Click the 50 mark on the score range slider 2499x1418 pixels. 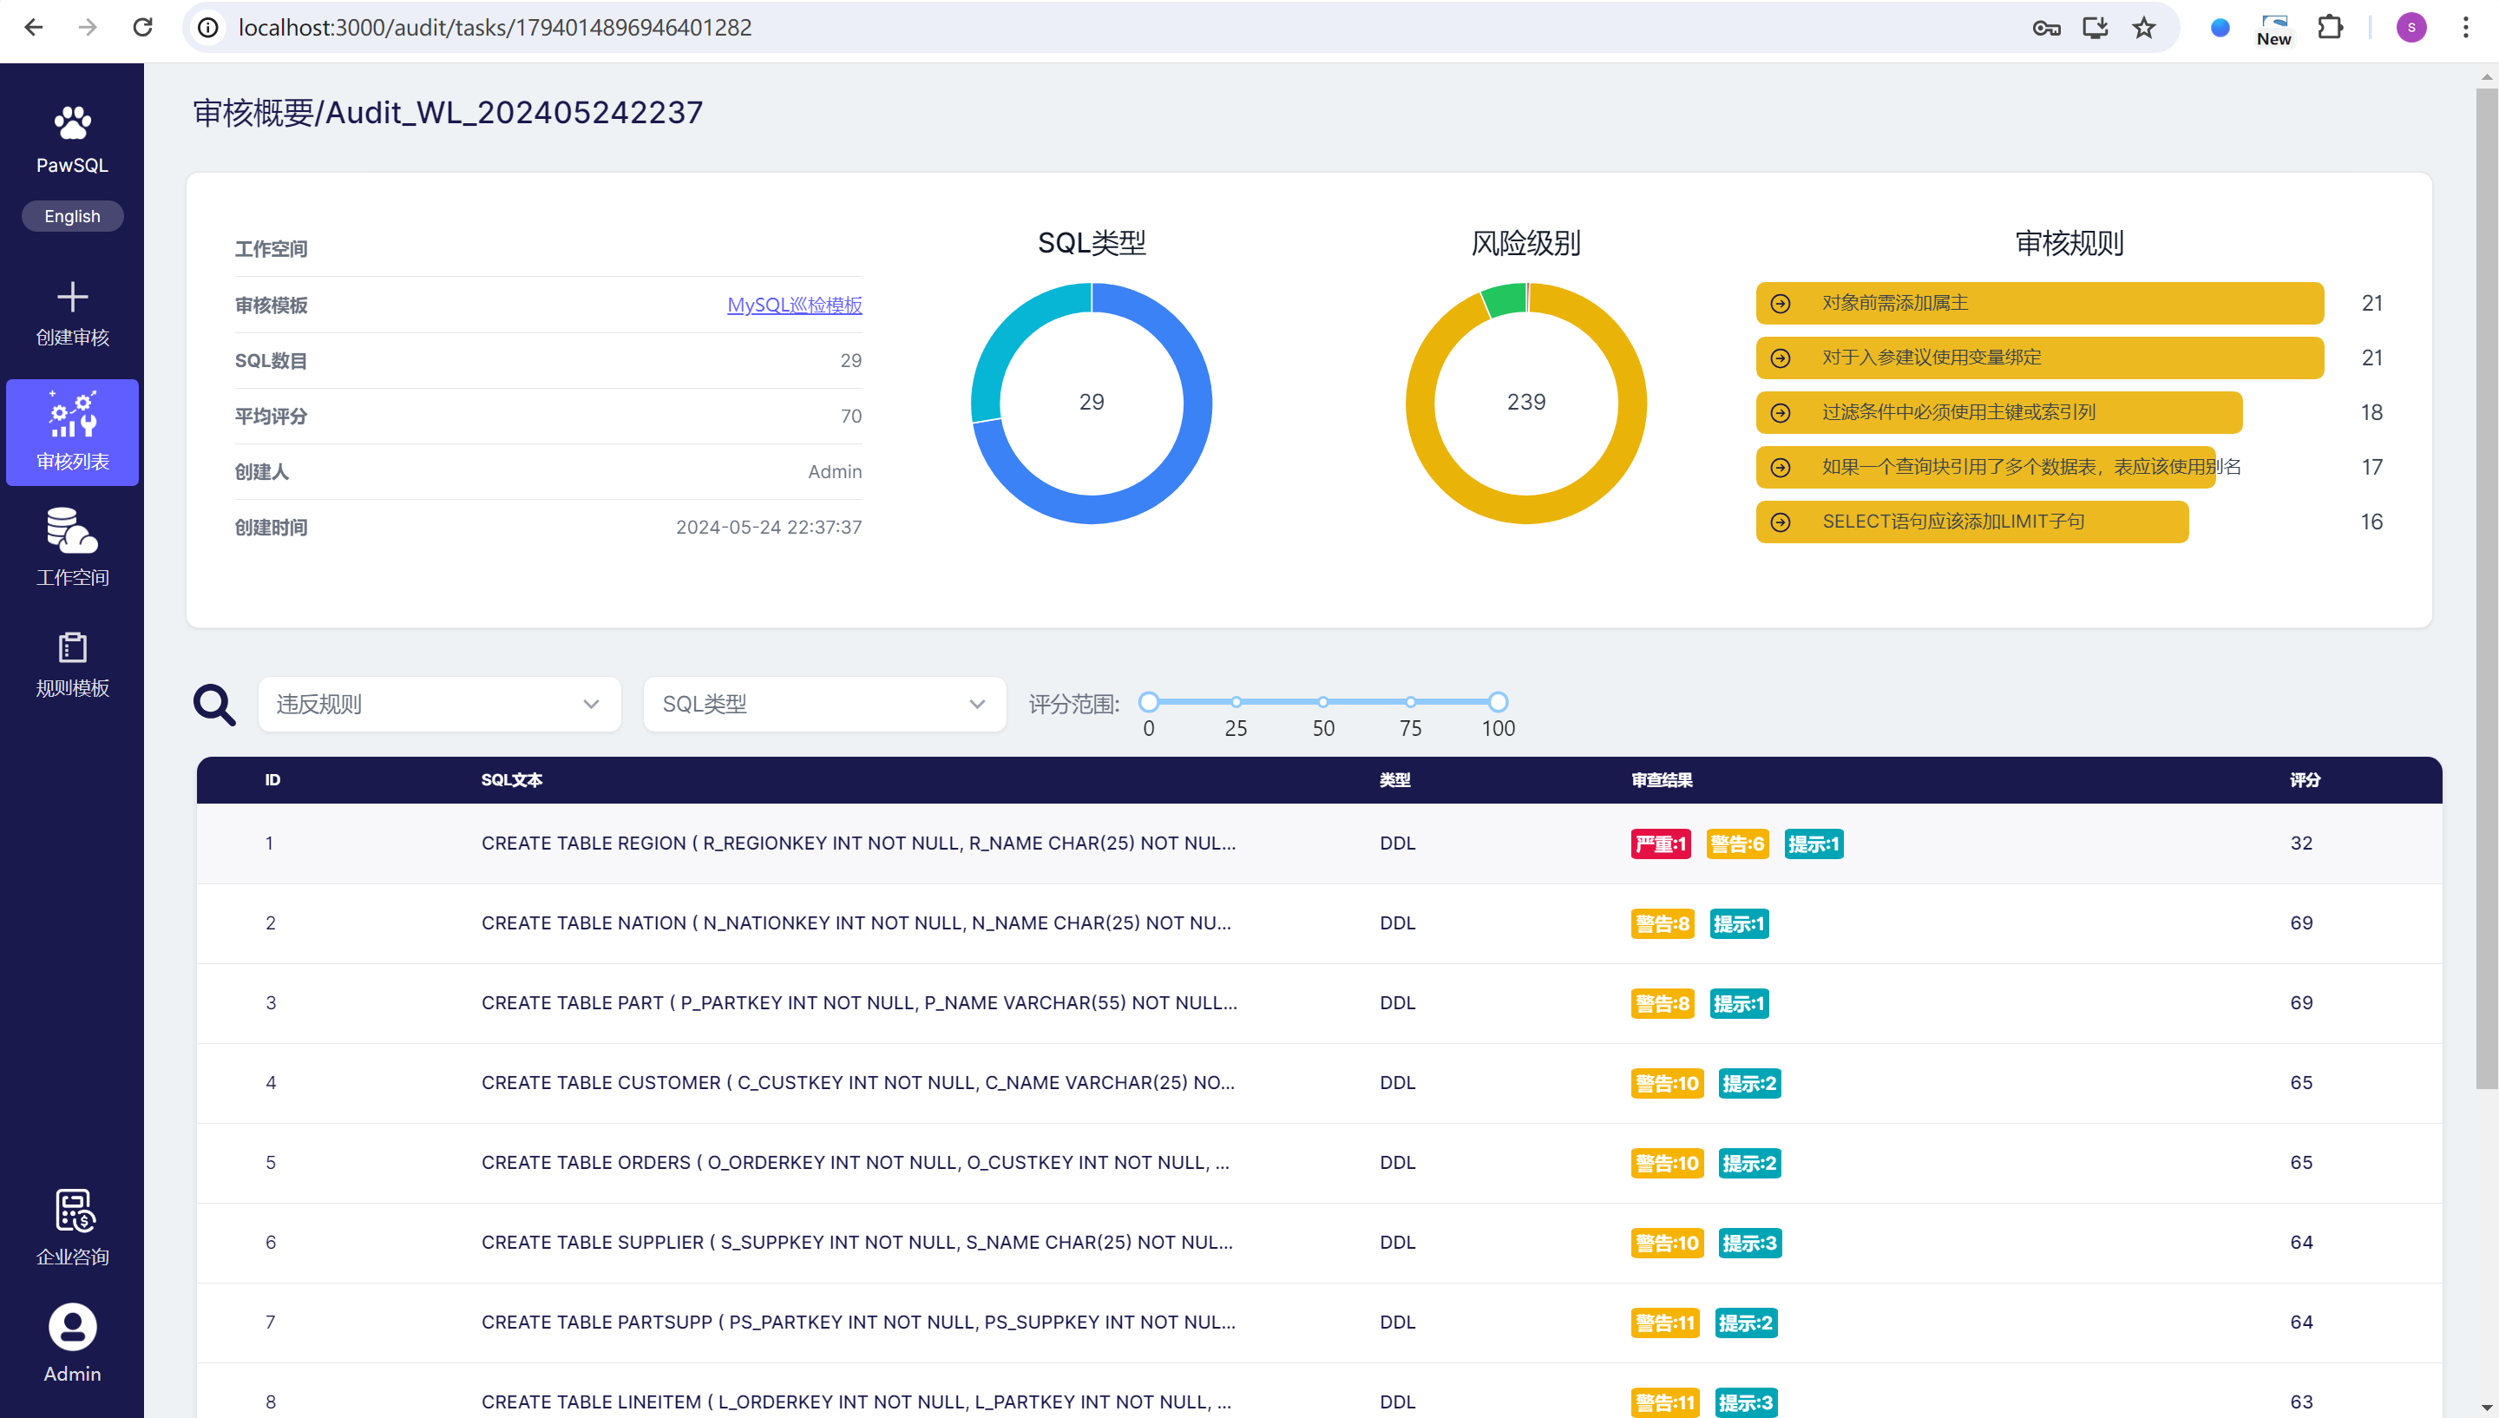[x=1323, y=702]
